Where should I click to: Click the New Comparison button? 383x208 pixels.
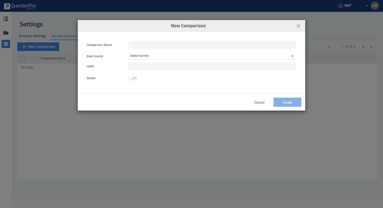pyautogui.click(x=38, y=46)
